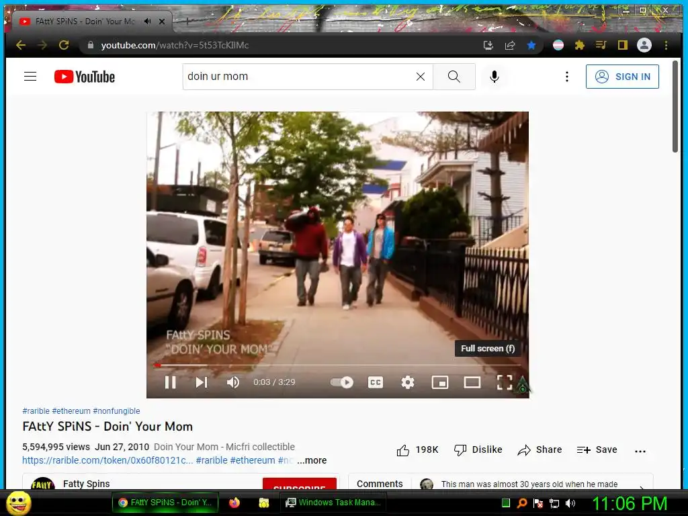Viewport: 688px width, 516px height.
Task: Open the YouTube hamburger guide menu
Action: click(30, 77)
